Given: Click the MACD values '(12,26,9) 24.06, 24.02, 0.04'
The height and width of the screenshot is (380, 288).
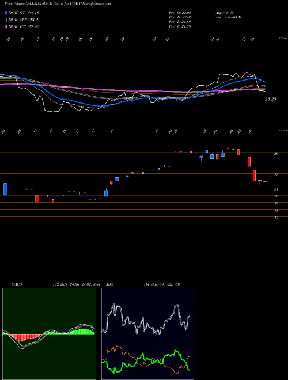Looking at the screenshot, I should 77,284.
